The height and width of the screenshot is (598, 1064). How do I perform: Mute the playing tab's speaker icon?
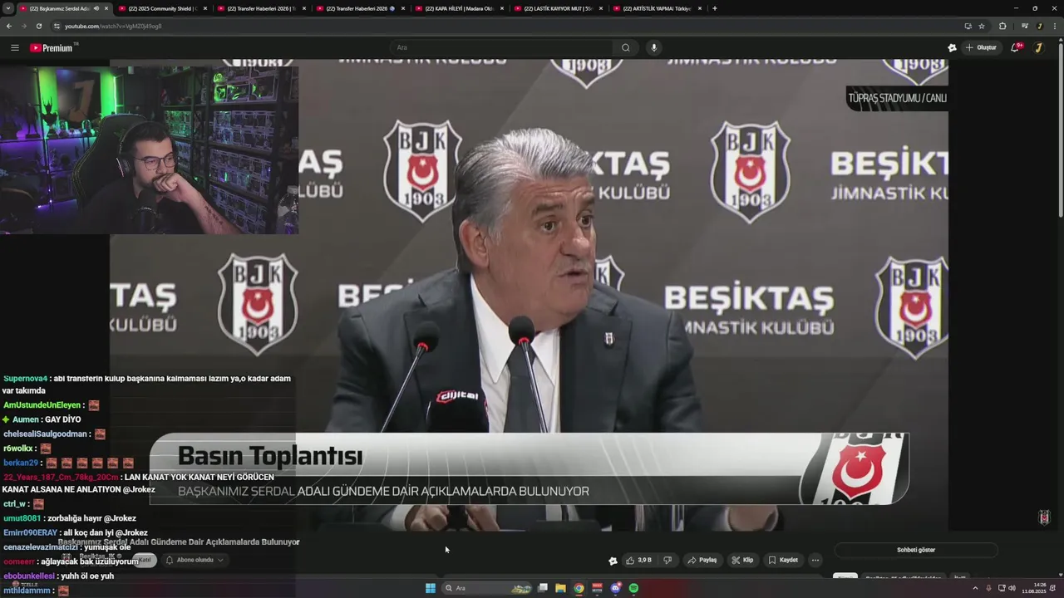pyautogui.click(x=96, y=8)
